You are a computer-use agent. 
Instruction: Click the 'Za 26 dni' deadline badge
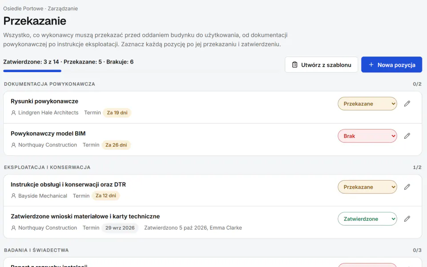(x=116, y=145)
